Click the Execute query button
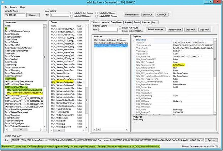The image size is (223, 151). (x=211, y=140)
